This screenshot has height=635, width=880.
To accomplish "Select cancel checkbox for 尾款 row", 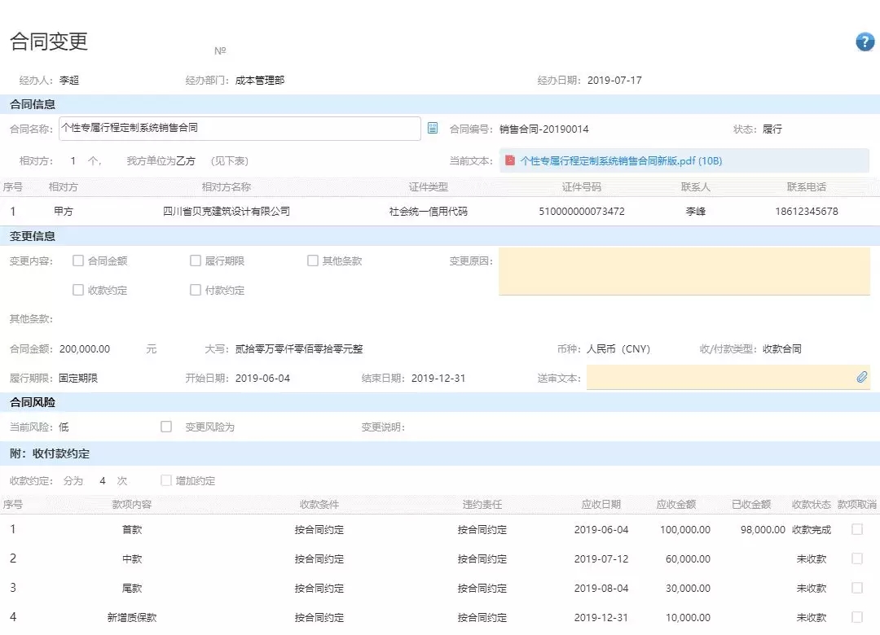I will click(x=857, y=588).
